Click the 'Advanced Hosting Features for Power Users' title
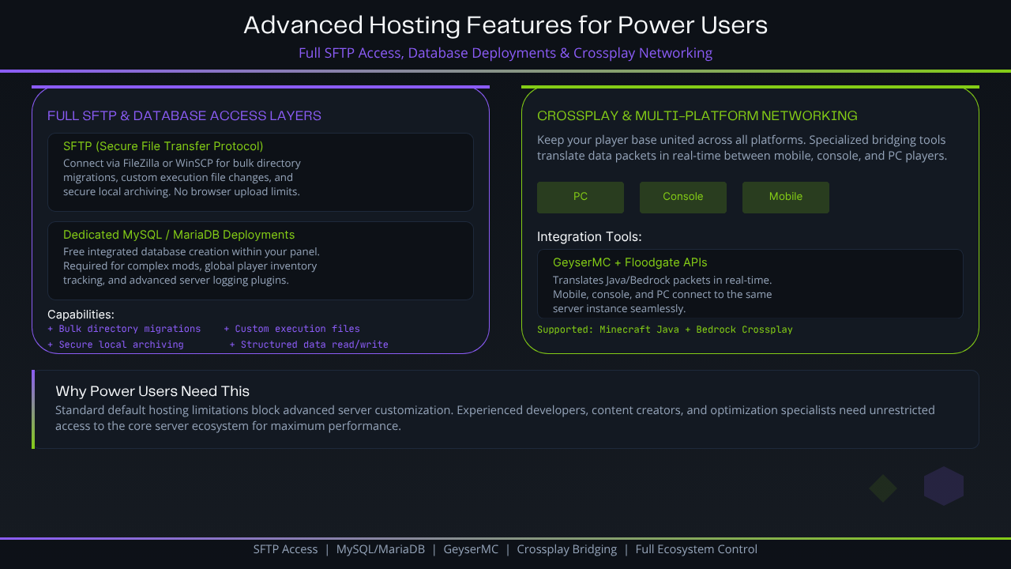The image size is (1011, 569). pyautogui.click(x=505, y=25)
